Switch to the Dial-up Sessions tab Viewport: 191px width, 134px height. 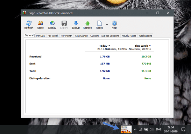click(x=110, y=36)
